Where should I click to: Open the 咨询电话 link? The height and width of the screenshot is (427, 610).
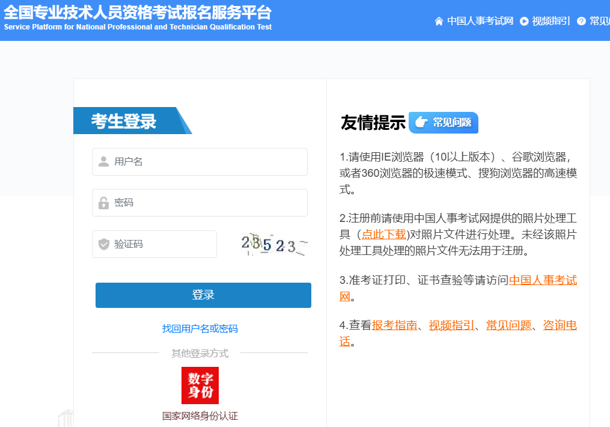560,325
